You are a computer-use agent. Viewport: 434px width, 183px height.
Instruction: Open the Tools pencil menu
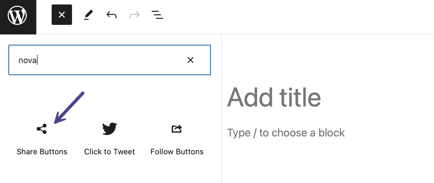(x=89, y=15)
